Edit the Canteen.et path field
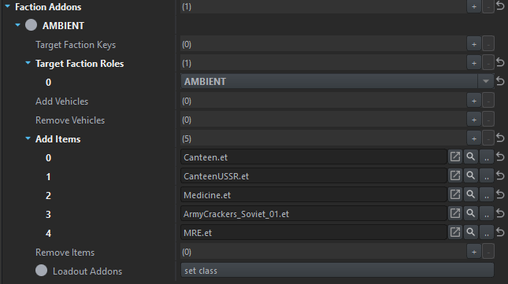The width and height of the screenshot is (508, 284). pyautogui.click(x=313, y=157)
